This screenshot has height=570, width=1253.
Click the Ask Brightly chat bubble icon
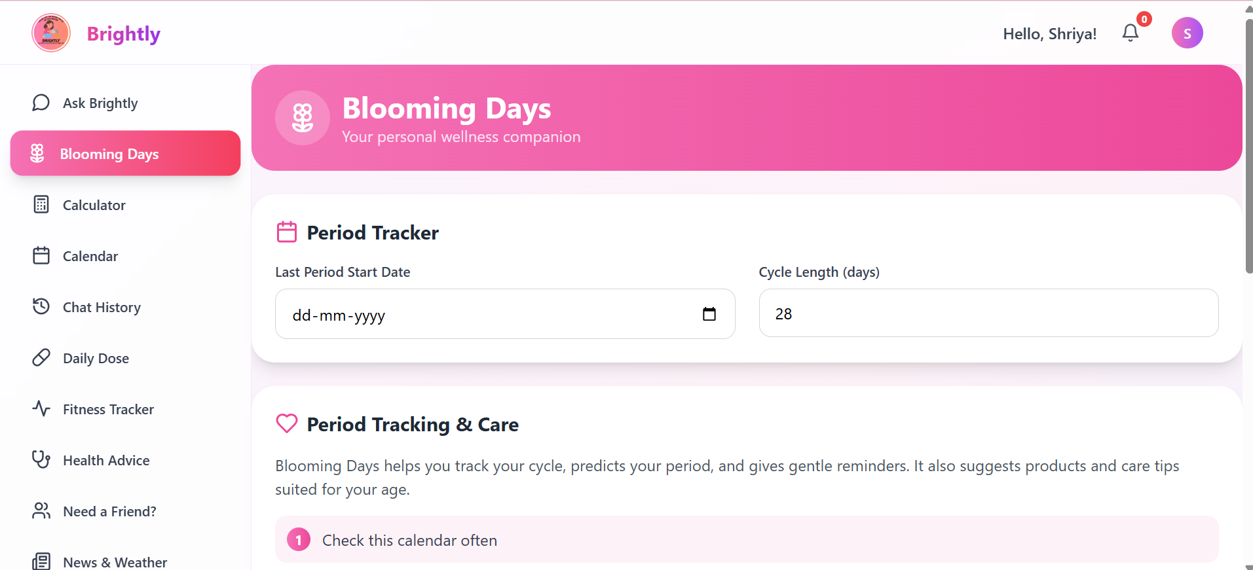pyautogui.click(x=41, y=103)
